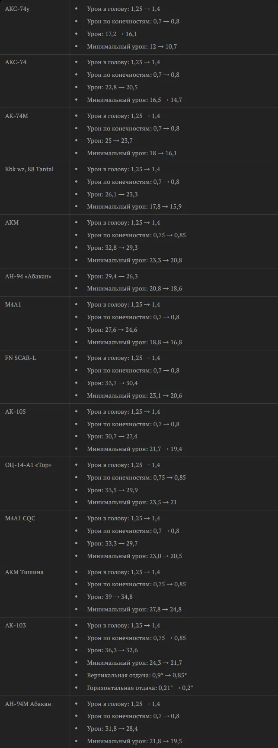278x748 pixels.
Task: Click the Kbk wz, 88 Tantal label
Action: (29, 169)
